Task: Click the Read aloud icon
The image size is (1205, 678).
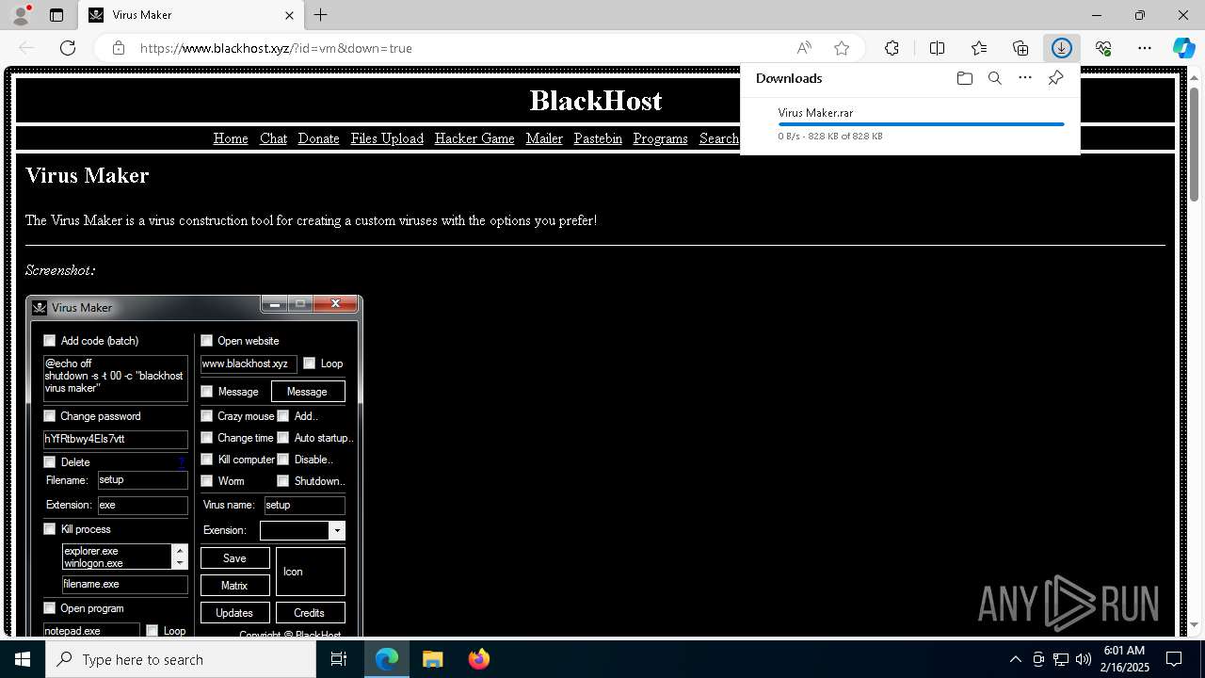Action: point(804,48)
